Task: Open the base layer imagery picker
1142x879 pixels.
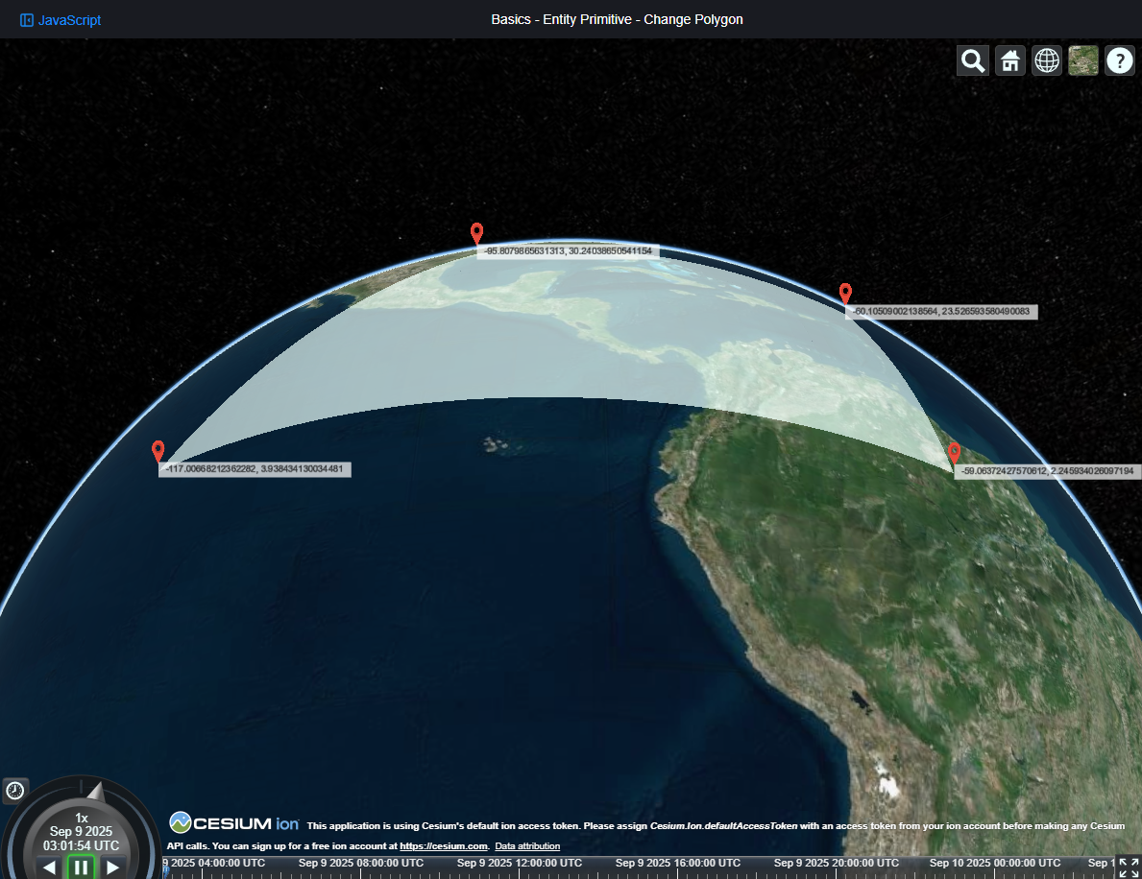Action: pyautogui.click(x=1083, y=60)
